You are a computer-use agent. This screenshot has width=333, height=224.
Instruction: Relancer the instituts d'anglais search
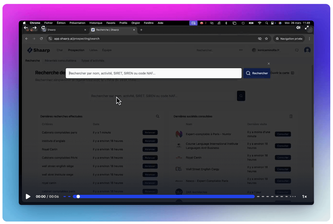click(150, 141)
